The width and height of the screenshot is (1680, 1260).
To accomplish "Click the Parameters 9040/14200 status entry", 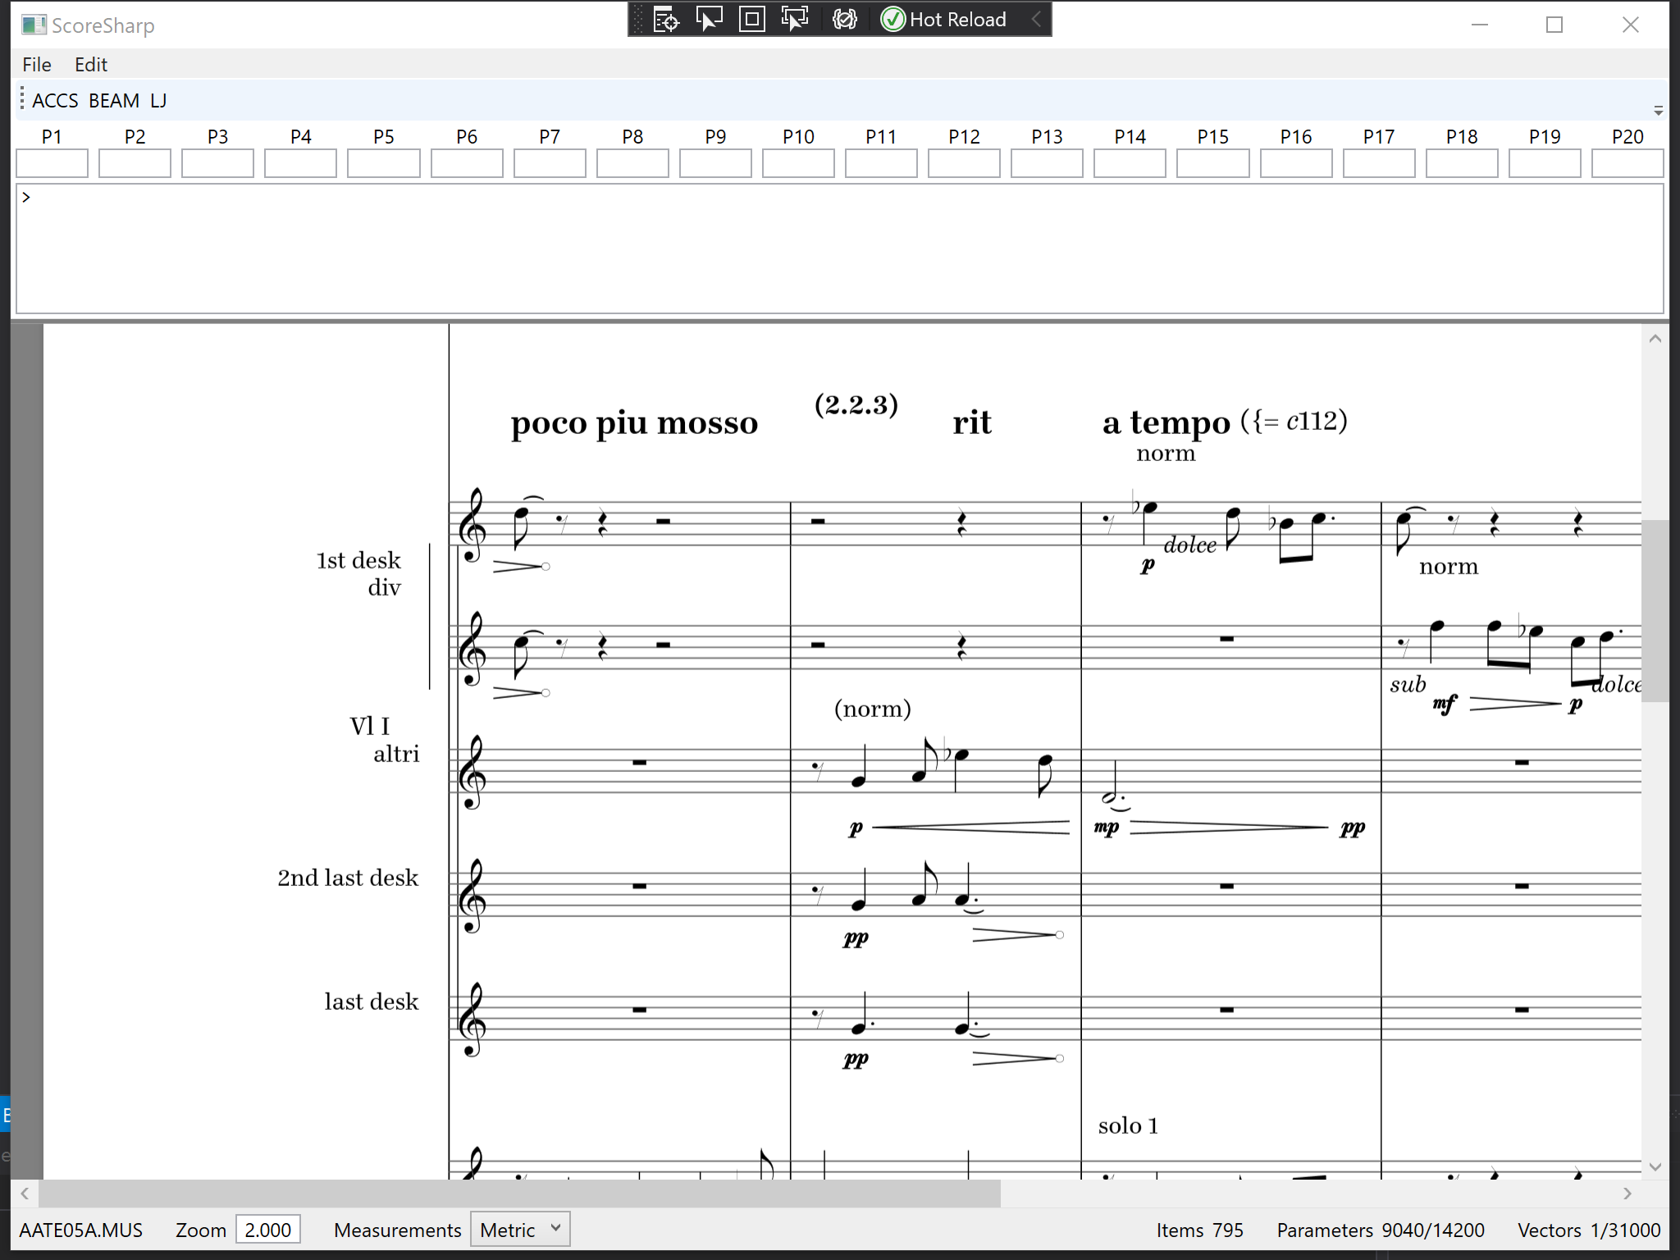I will click(1381, 1230).
